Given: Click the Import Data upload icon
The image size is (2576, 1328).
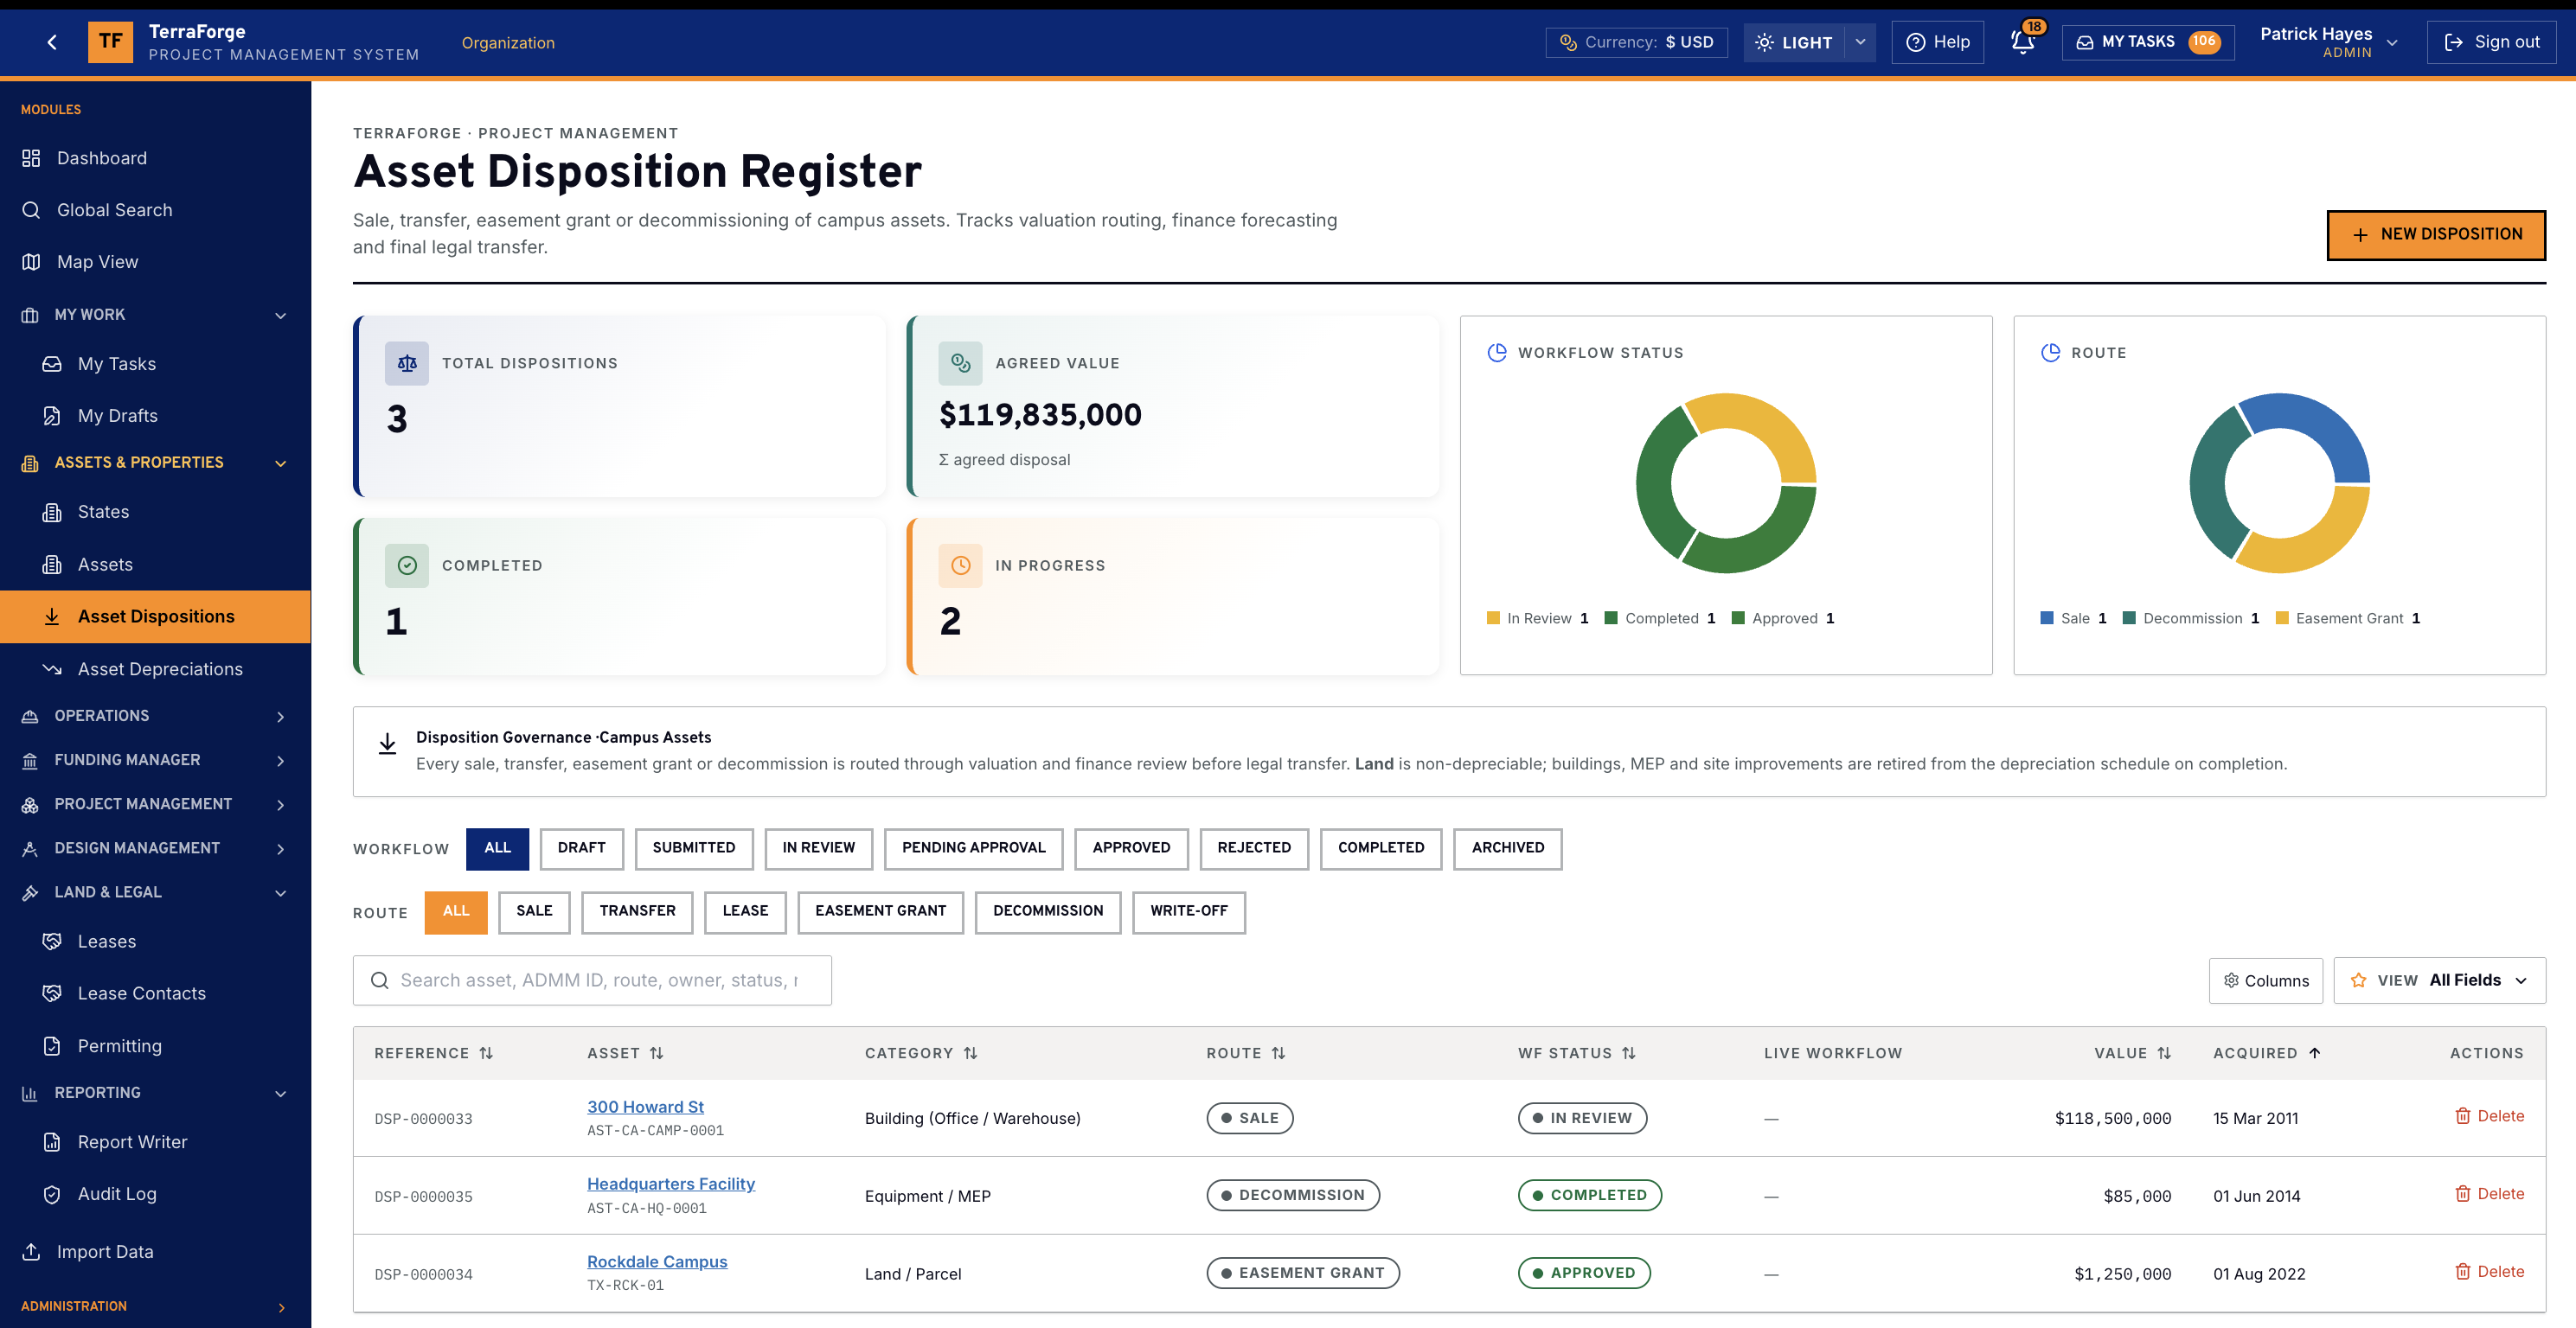Looking at the screenshot, I should [x=31, y=1252].
